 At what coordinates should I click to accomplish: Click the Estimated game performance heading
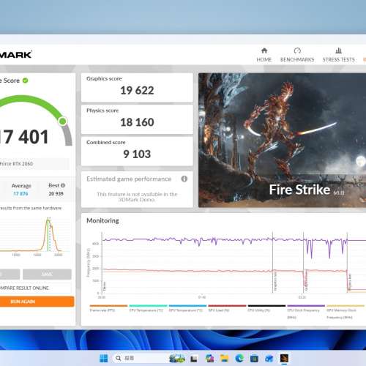[129, 179]
